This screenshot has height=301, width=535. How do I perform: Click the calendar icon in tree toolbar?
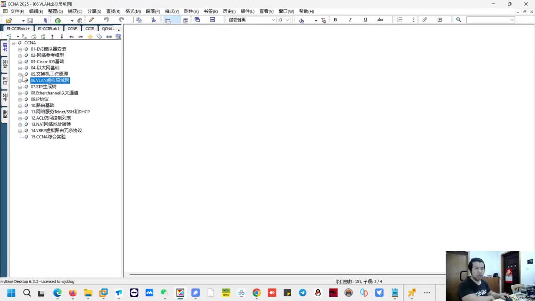point(118,37)
